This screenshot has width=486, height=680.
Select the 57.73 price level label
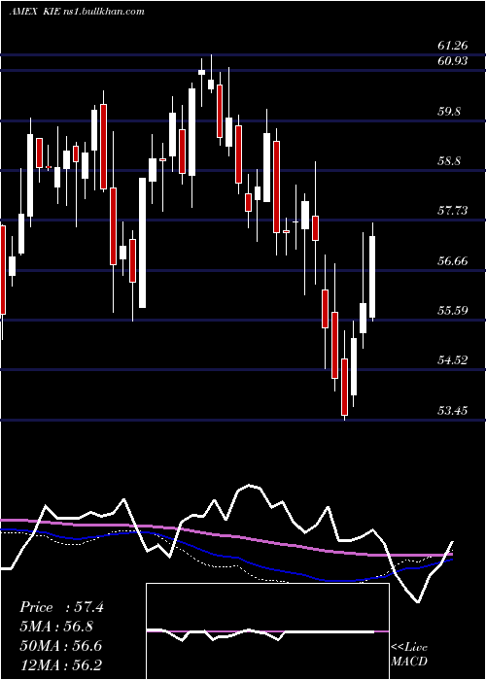[x=453, y=211]
